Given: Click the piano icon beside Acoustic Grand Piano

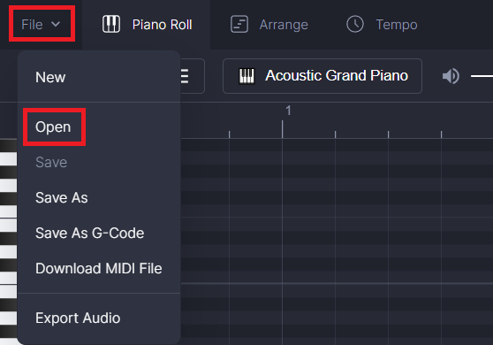Looking at the screenshot, I should [246, 76].
